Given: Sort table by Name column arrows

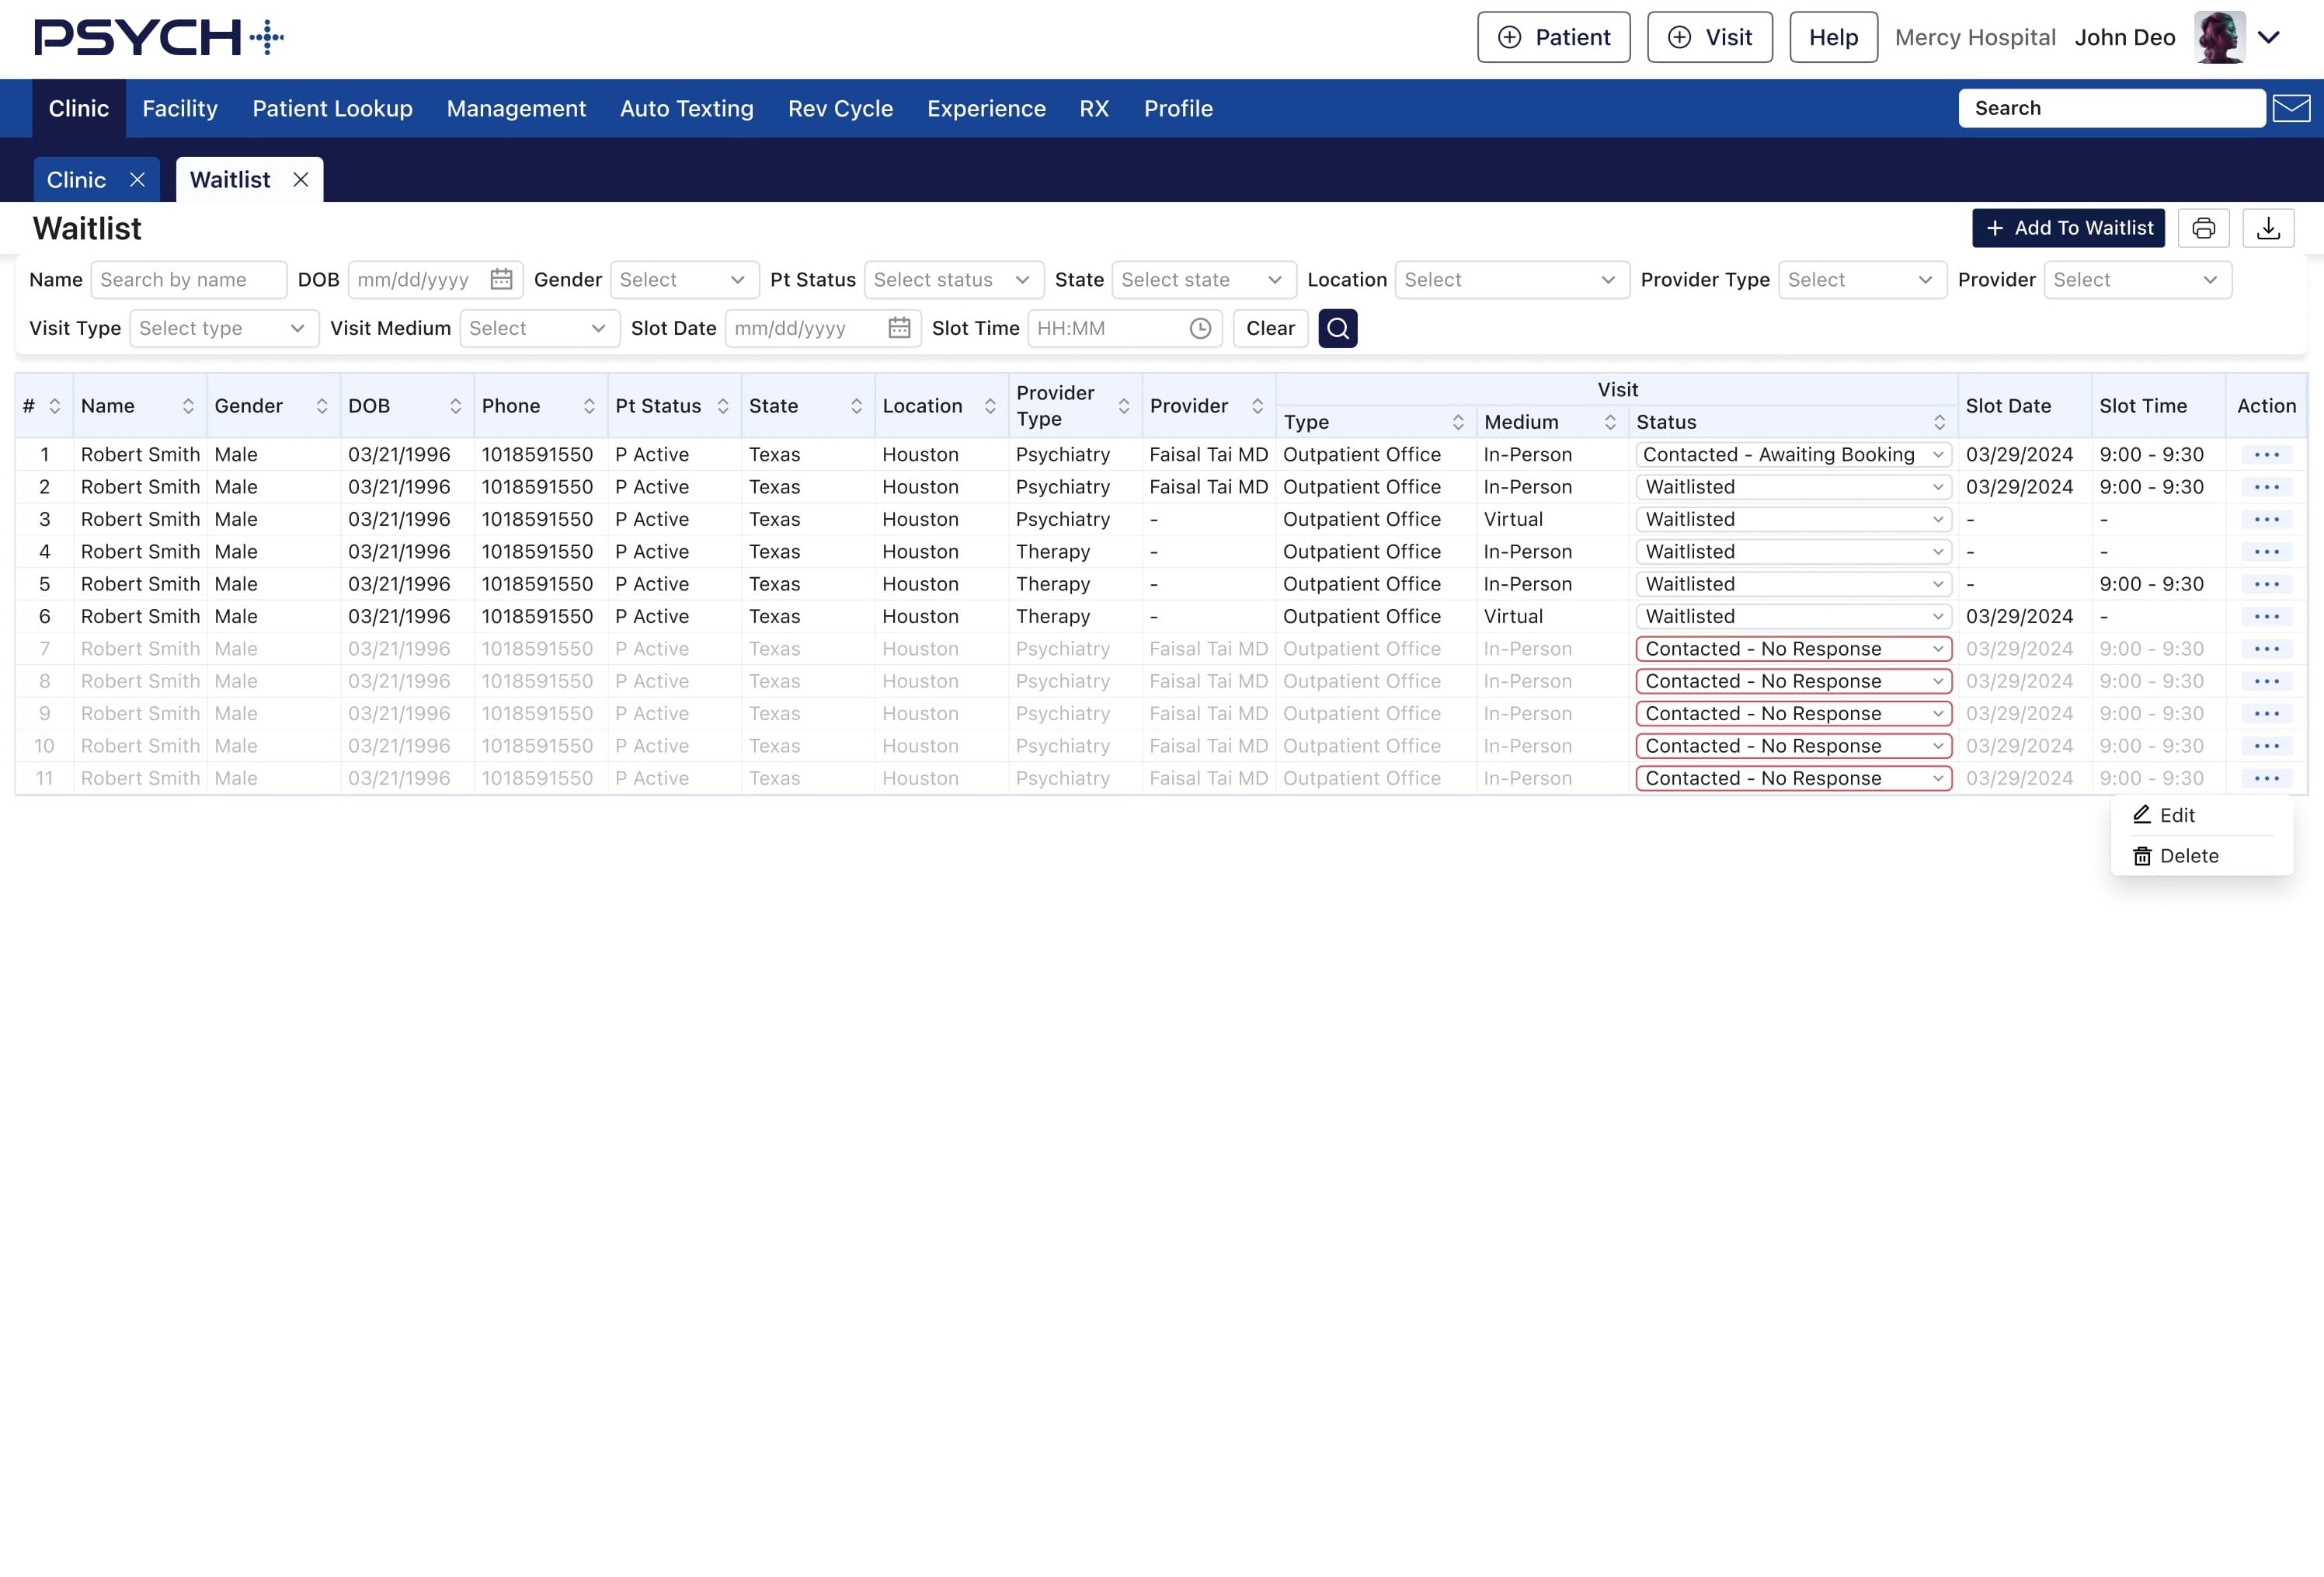Looking at the screenshot, I should coord(188,406).
